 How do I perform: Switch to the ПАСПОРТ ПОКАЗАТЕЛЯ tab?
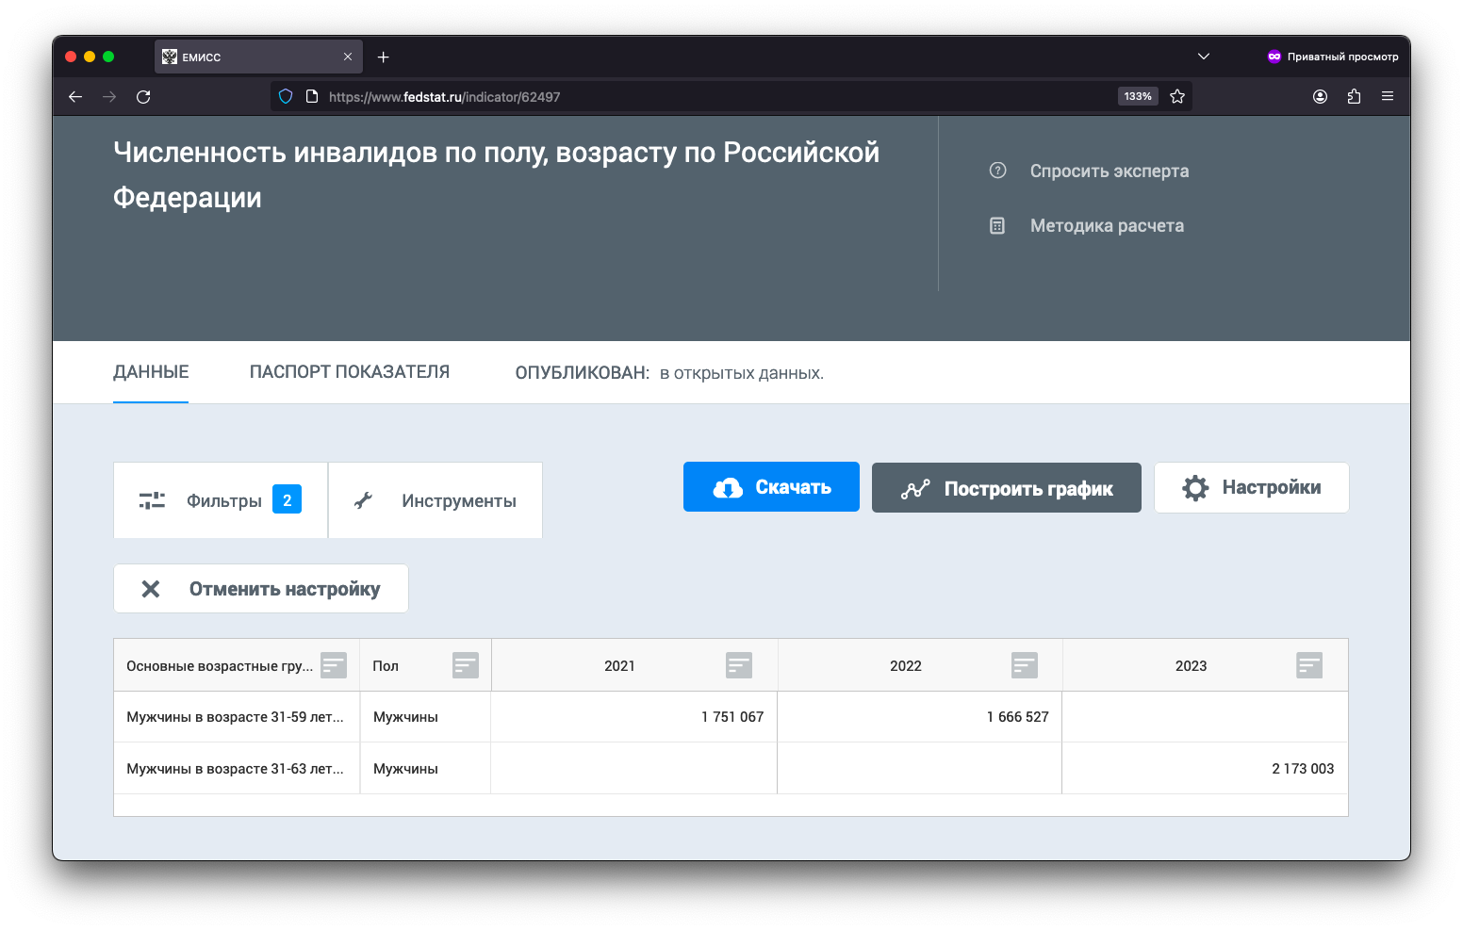(349, 372)
